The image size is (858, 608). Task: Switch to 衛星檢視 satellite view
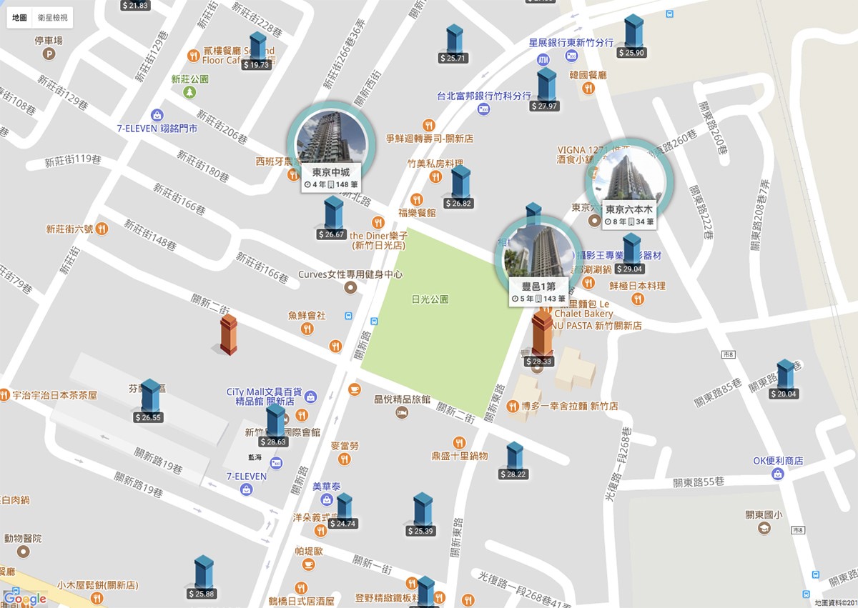tap(53, 17)
